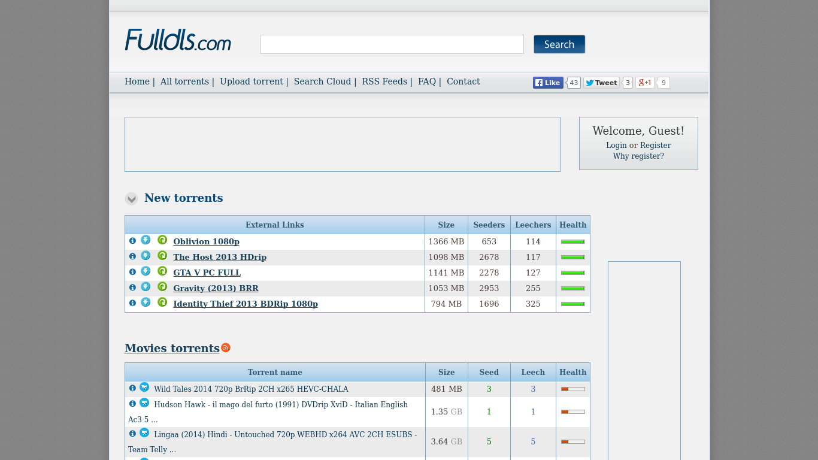Click the Fulldls.com logo

[178, 40]
